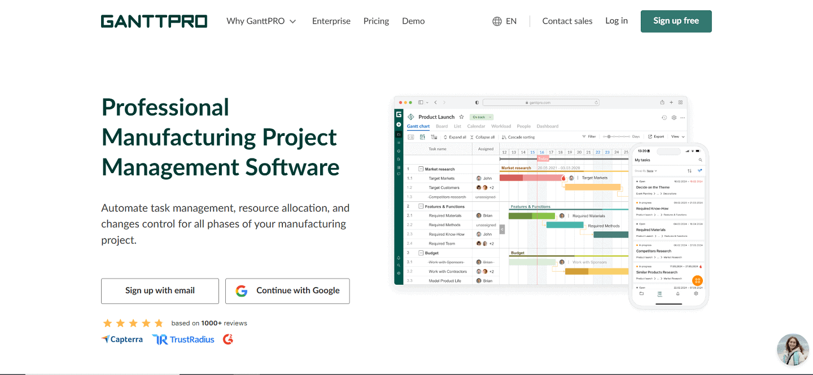Open the "On track" status dropdown
The height and width of the screenshot is (375, 813).
point(481,117)
